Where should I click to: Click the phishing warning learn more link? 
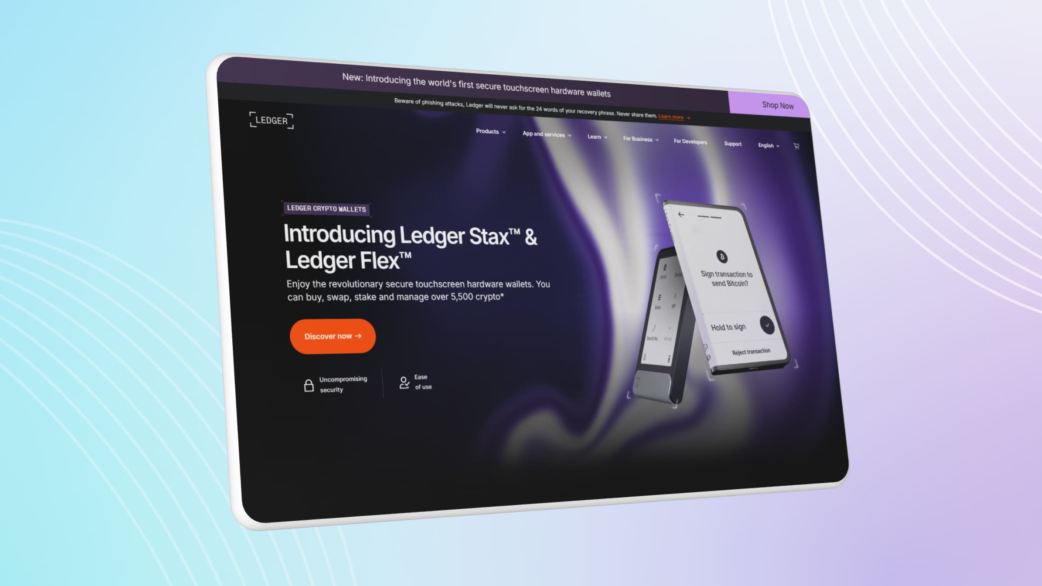(673, 117)
